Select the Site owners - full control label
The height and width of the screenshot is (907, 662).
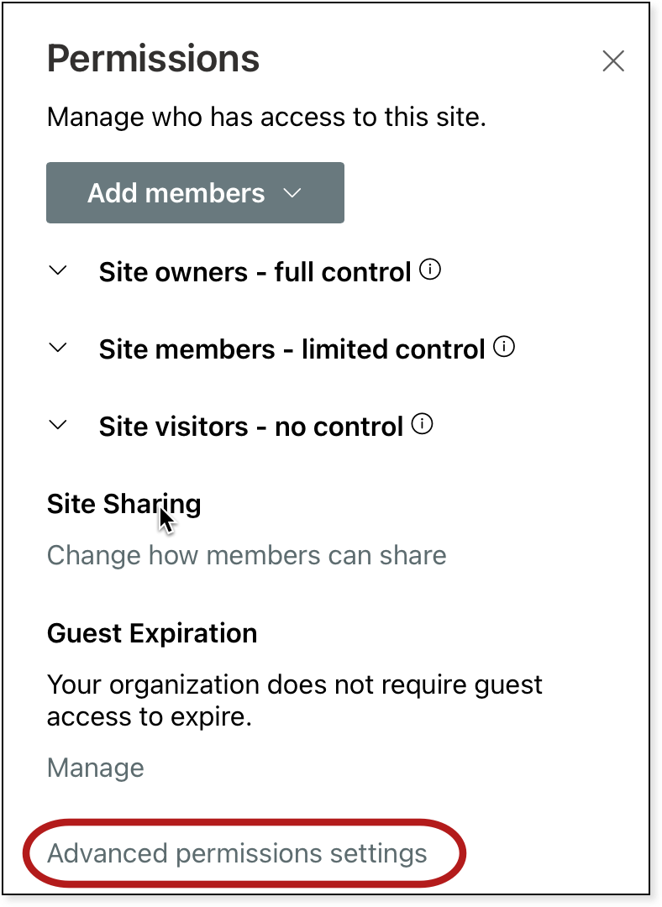point(255,272)
